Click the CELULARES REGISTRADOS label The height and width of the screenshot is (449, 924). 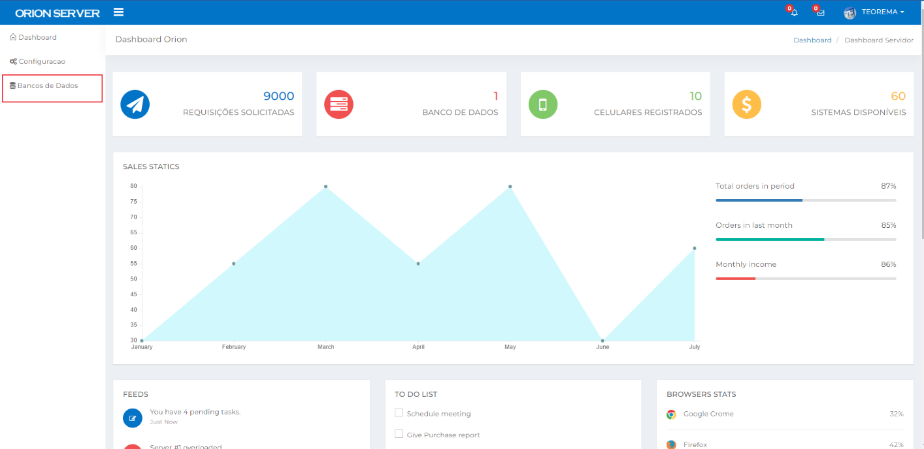pos(648,112)
